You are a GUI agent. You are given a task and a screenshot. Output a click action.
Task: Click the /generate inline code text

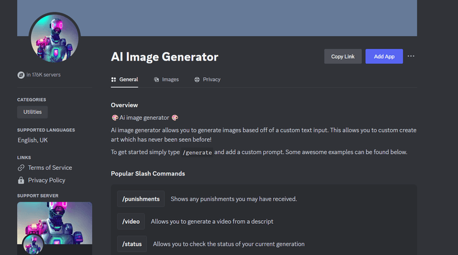click(x=197, y=152)
